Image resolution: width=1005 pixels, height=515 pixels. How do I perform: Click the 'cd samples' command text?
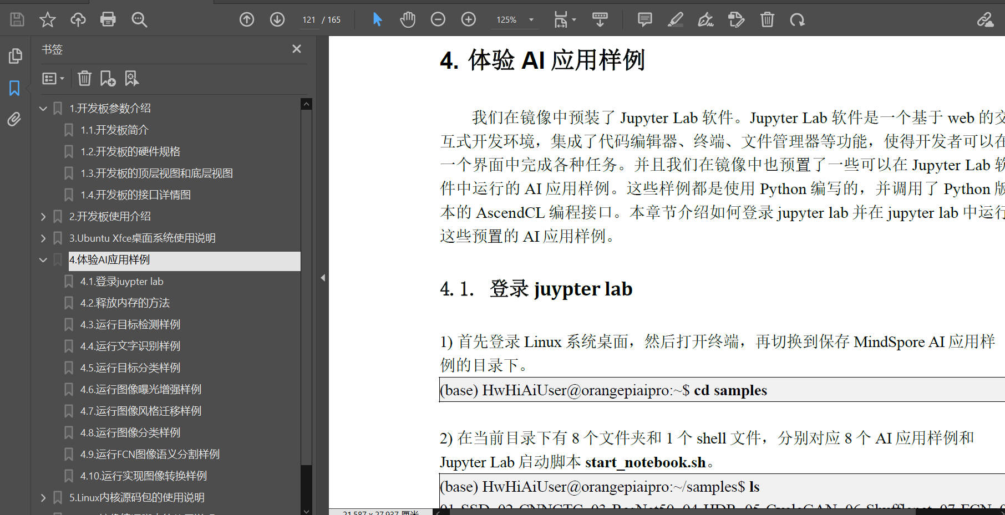(730, 390)
